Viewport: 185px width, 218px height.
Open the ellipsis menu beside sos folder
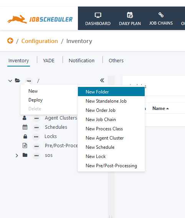coord(36,156)
